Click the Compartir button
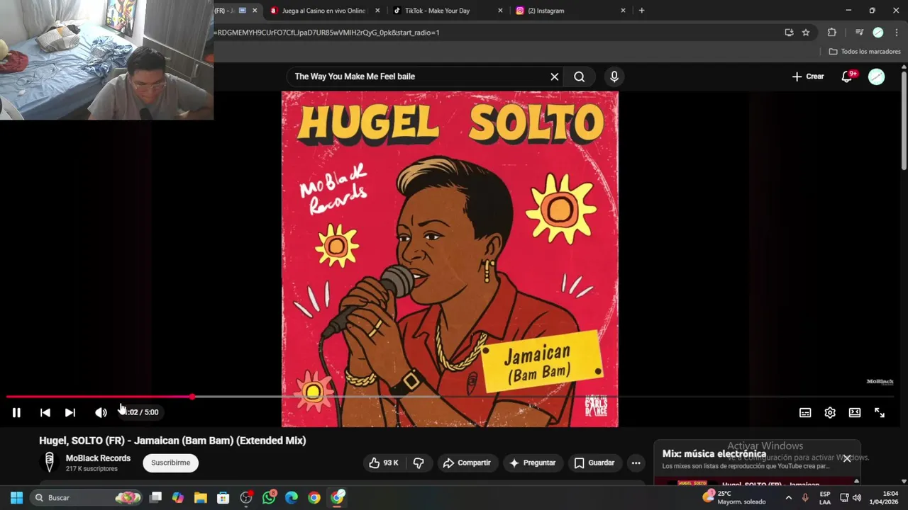 (467, 463)
